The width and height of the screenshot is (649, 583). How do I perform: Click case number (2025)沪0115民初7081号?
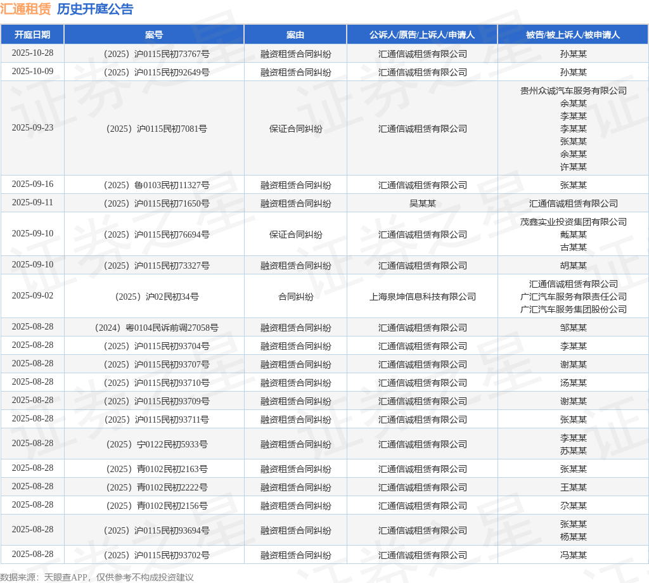157,129
